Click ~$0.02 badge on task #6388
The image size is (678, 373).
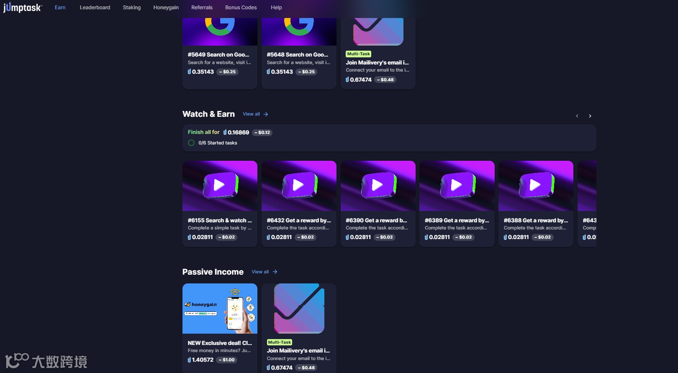pos(543,237)
